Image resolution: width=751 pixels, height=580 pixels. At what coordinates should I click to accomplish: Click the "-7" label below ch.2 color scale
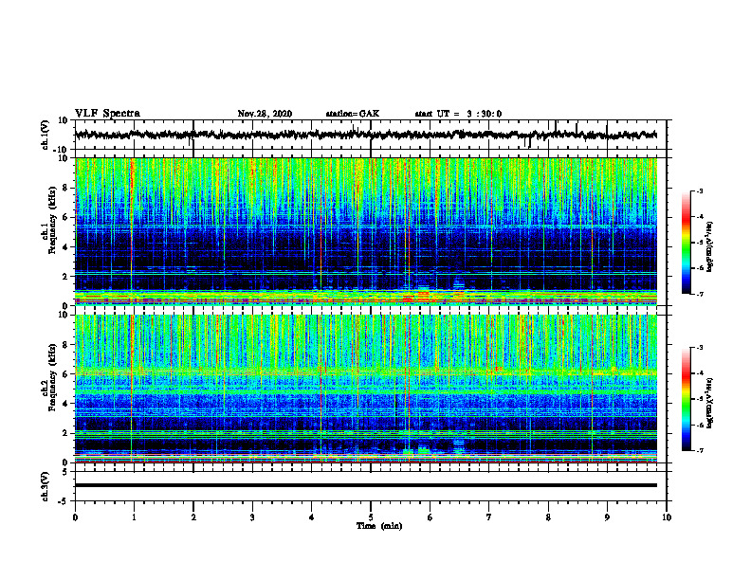pyautogui.click(x=699, y=450)
